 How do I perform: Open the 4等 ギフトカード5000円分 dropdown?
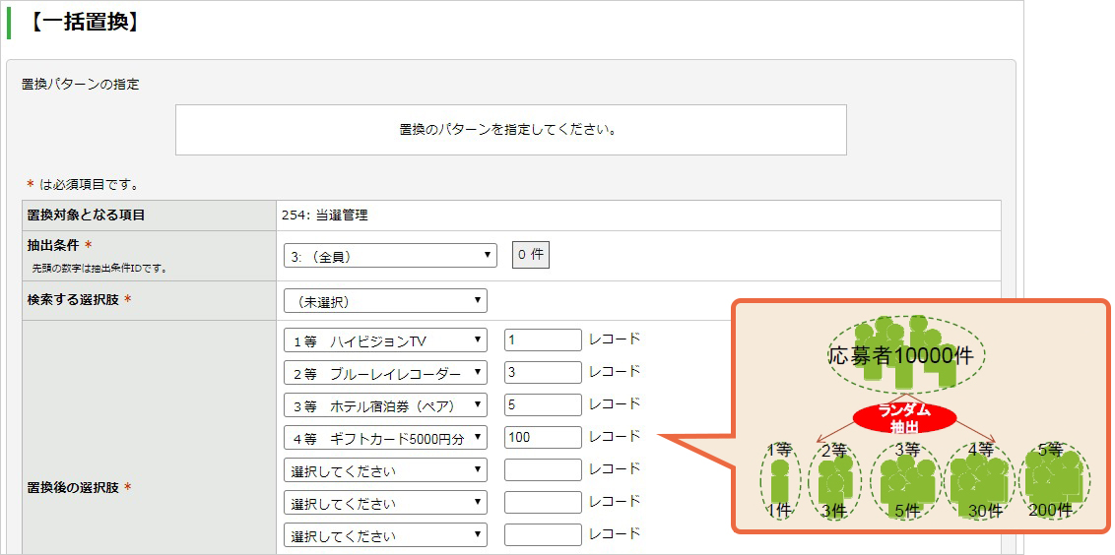click(x=385, y=438)
